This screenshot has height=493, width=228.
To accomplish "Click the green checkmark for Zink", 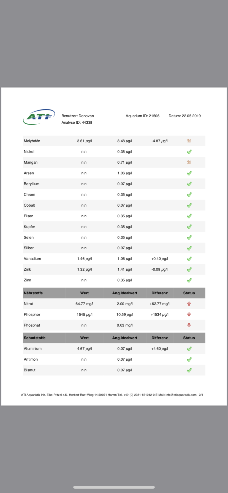I will point(189,269).
